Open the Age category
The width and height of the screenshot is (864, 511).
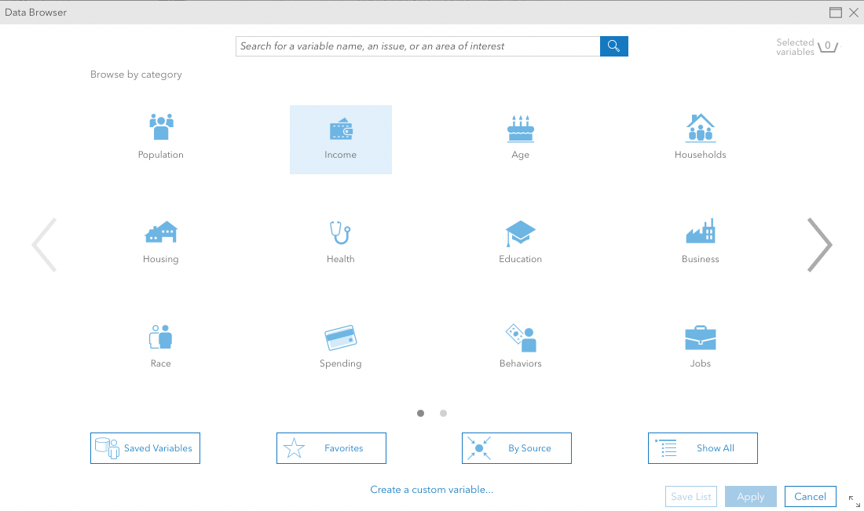click(520, 139)
